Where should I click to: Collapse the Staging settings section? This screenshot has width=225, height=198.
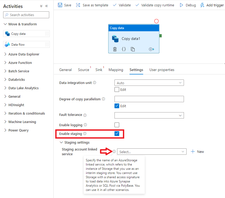(61, 142)
